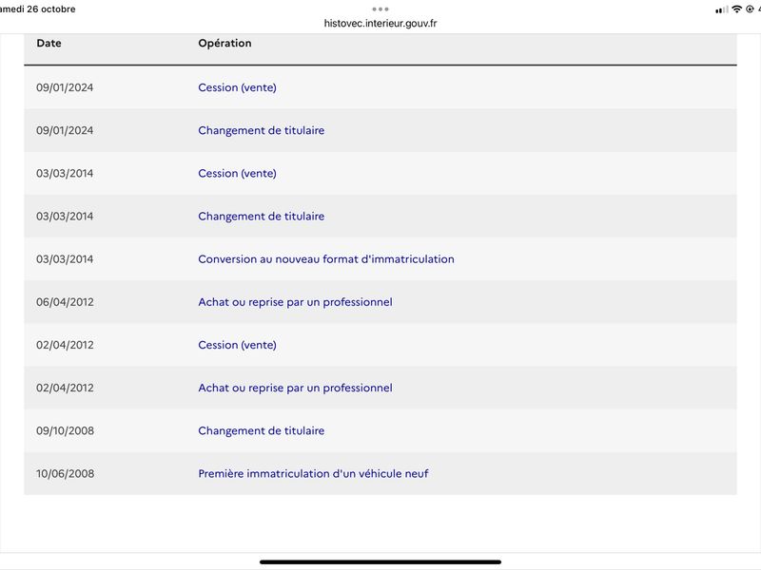Open 06/04/2012 Achat ou reprise par un professionnel
Screen dimensions: 761x570
click(x=295, y=302)
